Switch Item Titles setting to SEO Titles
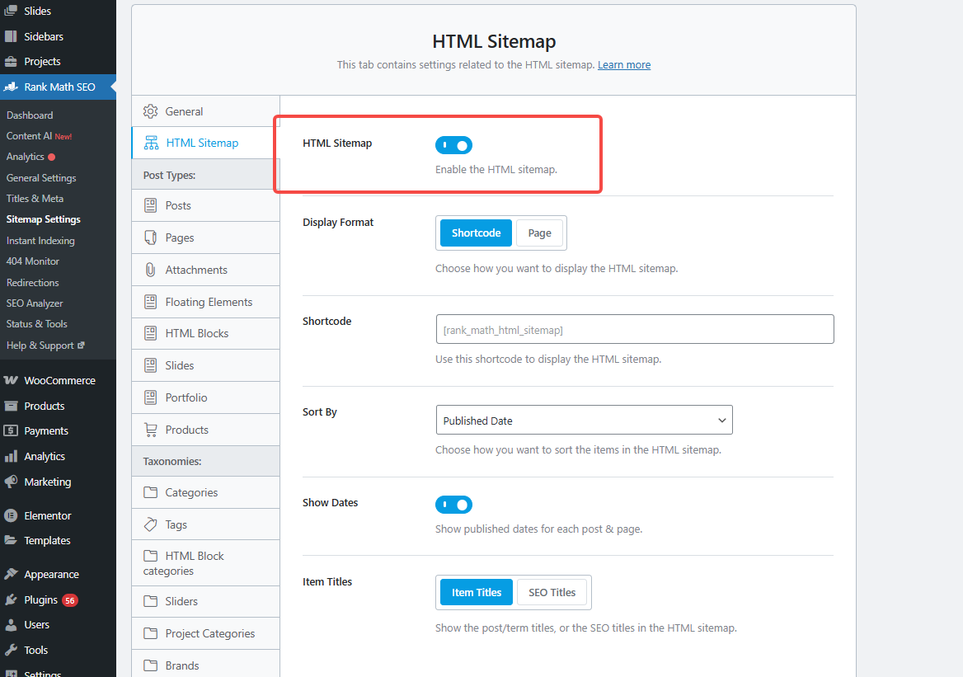The image size is (963, 677). [x=551, y=591]
